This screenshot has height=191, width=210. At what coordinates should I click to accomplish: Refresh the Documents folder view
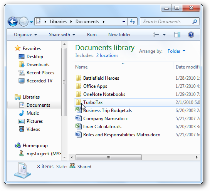(x=133, y=22)
